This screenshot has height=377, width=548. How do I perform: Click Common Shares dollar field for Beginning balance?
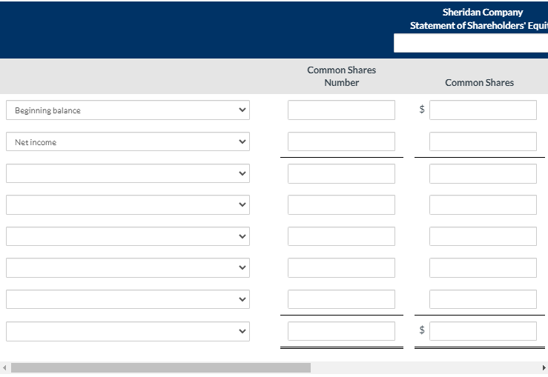[483, 110]
